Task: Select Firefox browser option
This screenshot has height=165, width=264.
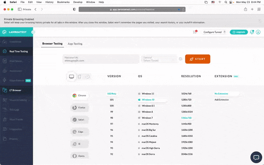Action: 80,108
